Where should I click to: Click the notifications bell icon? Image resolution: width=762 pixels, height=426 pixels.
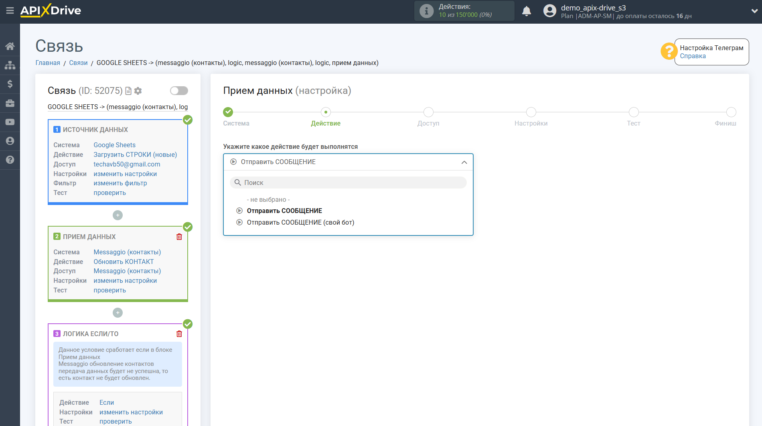point(527,11)
